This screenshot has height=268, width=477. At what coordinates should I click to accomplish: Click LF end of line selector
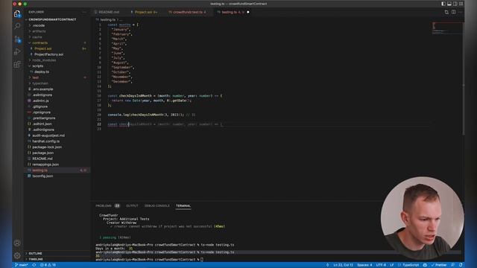pos(392,265)
